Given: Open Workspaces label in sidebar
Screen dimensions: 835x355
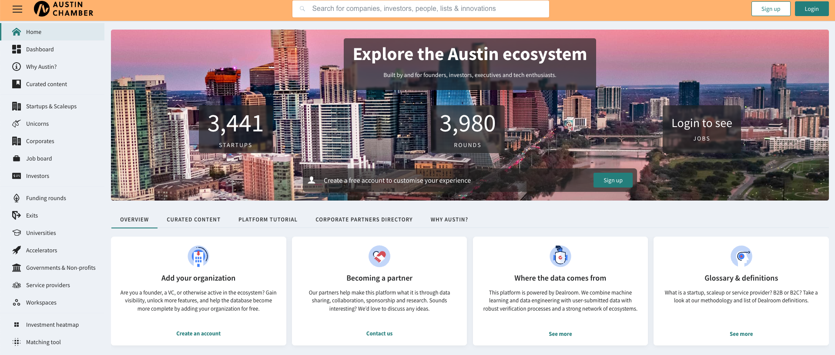Looking at the screenshot, I should (41, 302).
